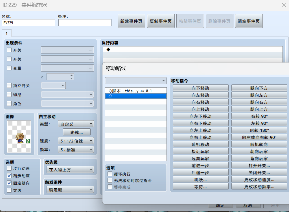Open the 路线... route editor button

pyautogui.click(x=77, y=132)
